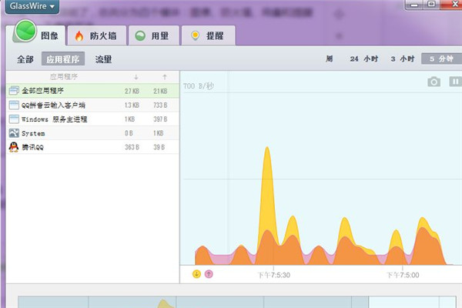Click the 全部应用程序 stacked windows icon
This screenshot has width=462, height=308.
coord(14,91)
